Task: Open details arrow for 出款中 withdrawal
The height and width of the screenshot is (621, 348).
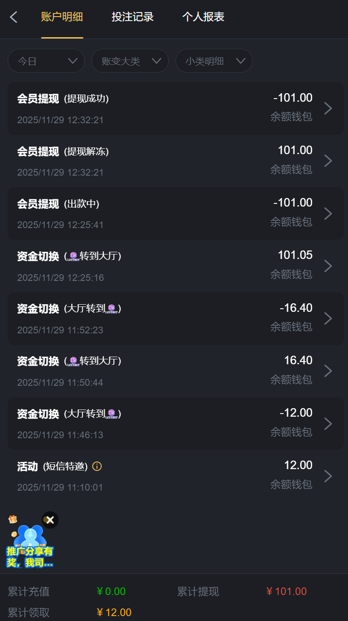Action: [328, 213]
